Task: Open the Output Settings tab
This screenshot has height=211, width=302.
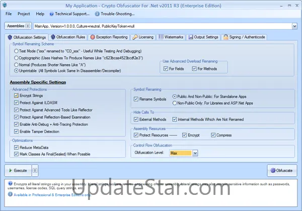Action: click(x=203, y=37)
